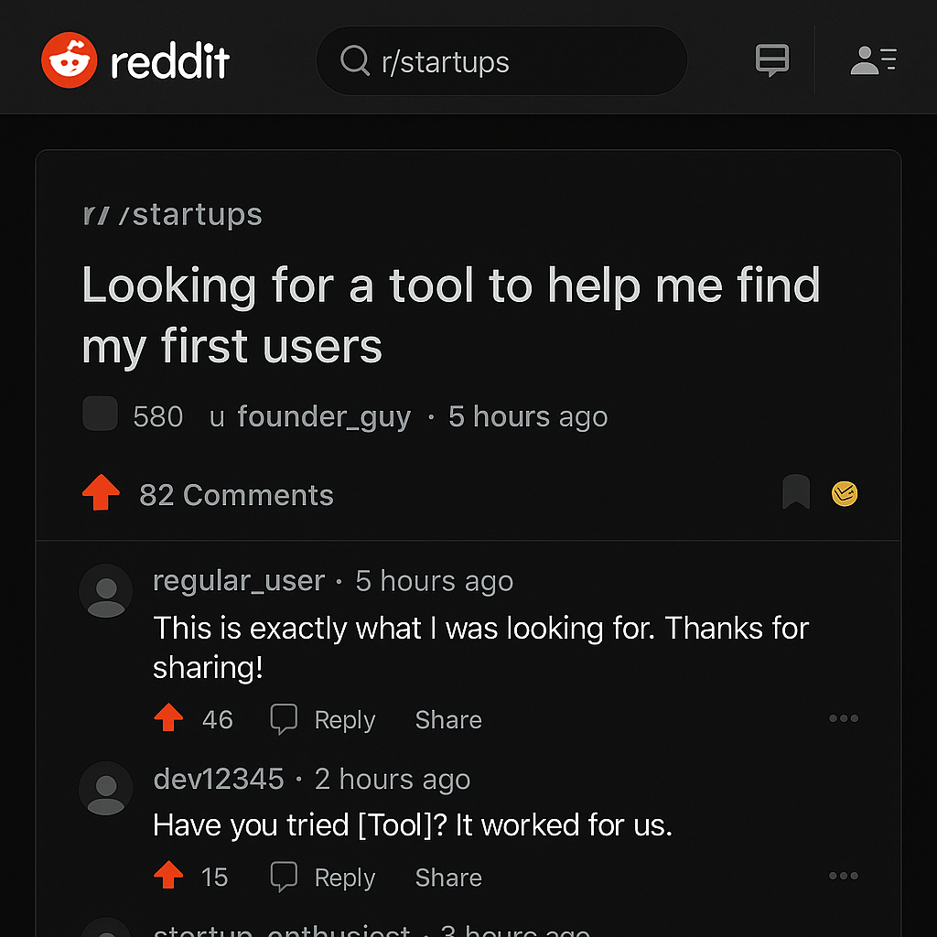Screen dimensions: 937x937
Task: Save the post with the bookmark icon
Action: (x=795, y=492)
